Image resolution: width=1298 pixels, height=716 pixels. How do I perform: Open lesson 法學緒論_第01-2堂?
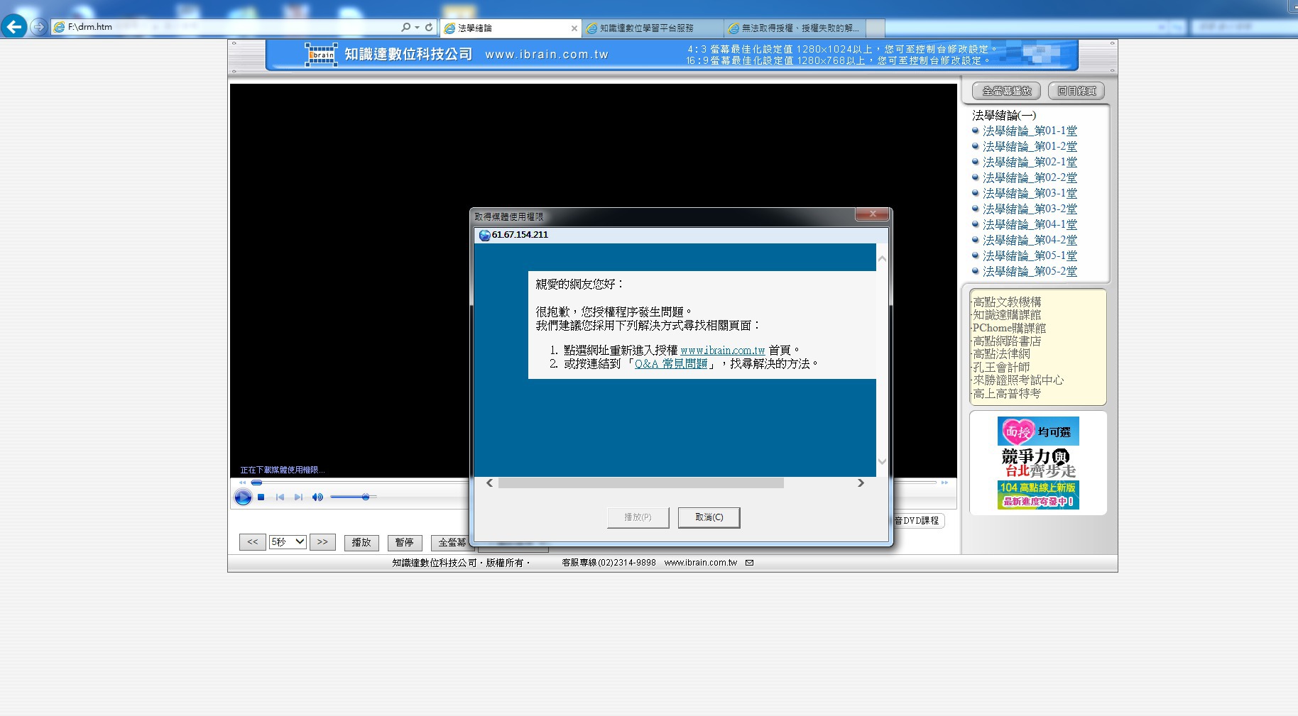click(x=1030, y=146)
